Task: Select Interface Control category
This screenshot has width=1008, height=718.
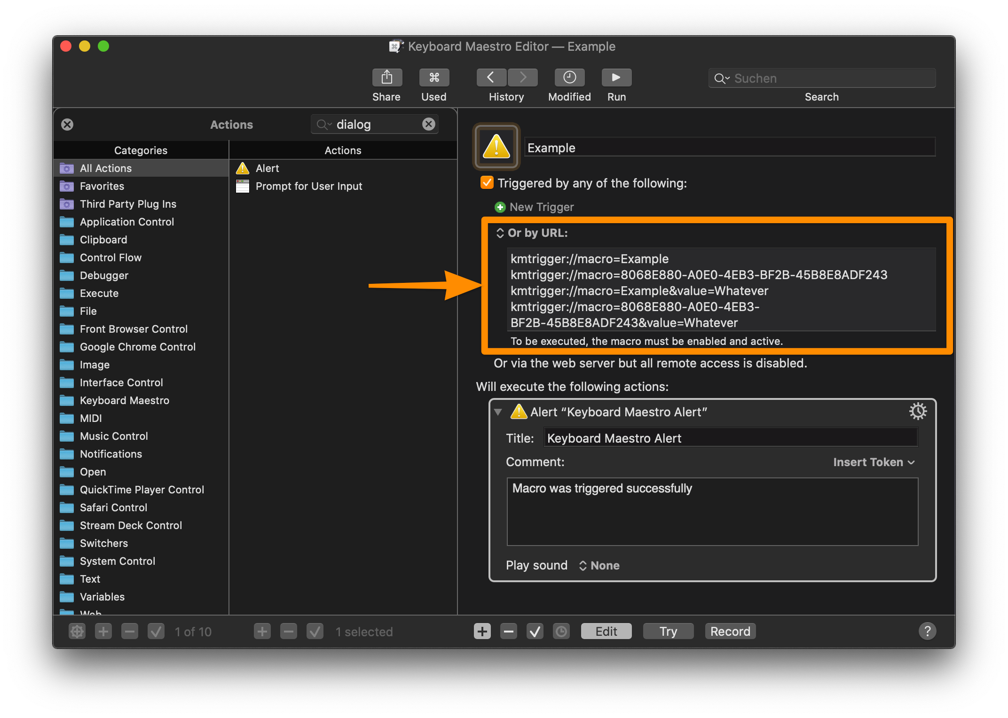Action: 141,382
